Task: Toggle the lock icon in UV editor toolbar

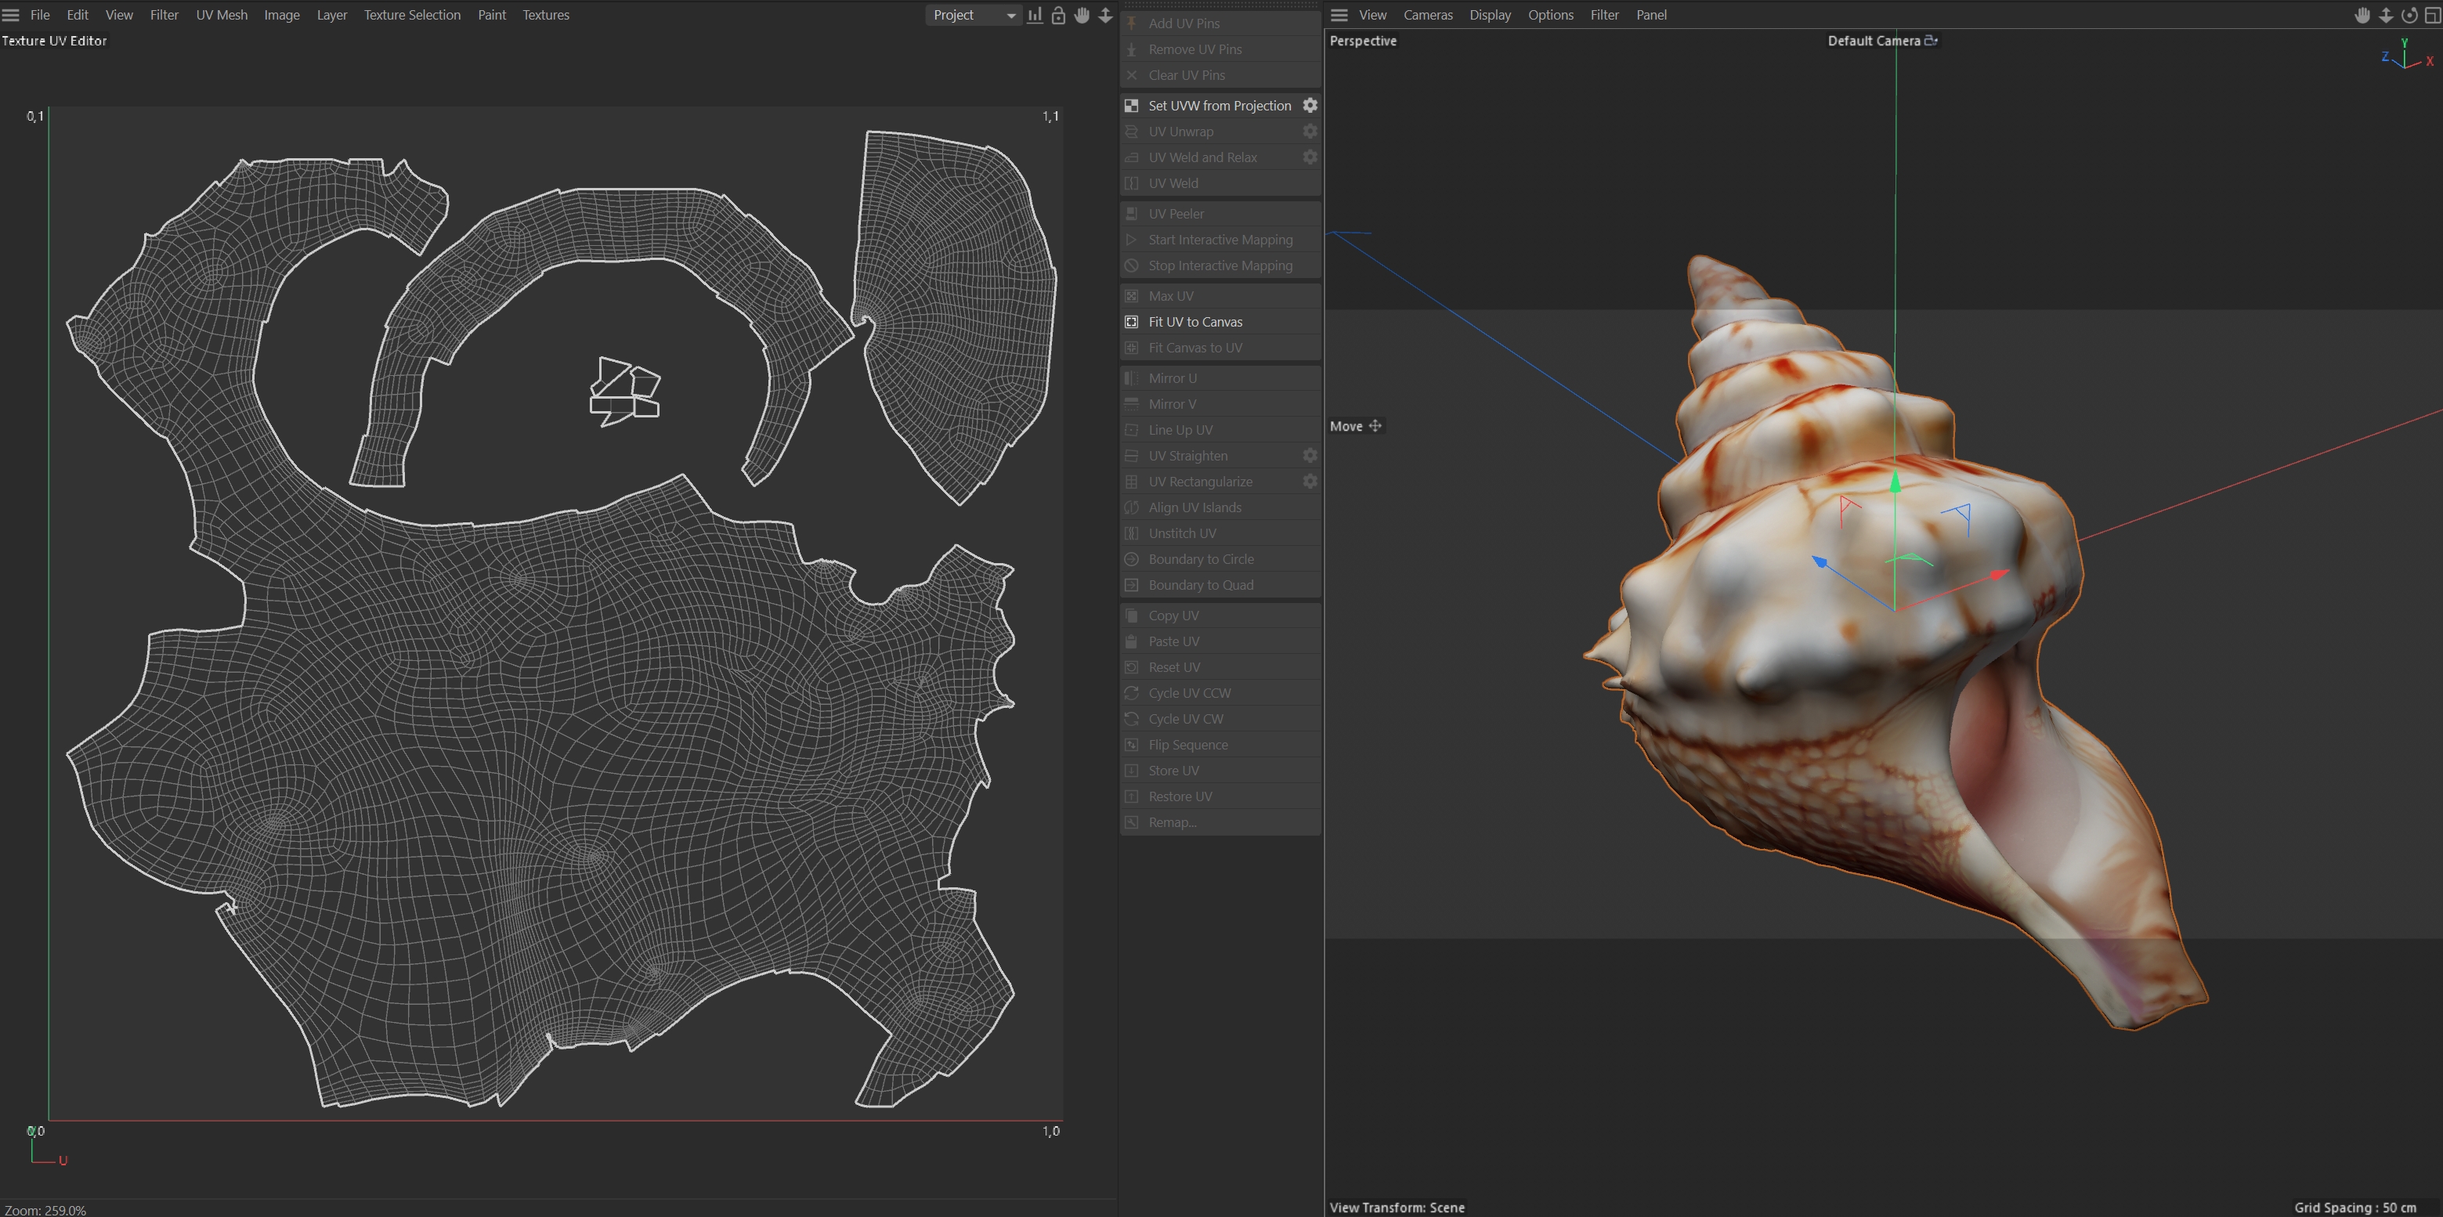Action: [1058, 15]
